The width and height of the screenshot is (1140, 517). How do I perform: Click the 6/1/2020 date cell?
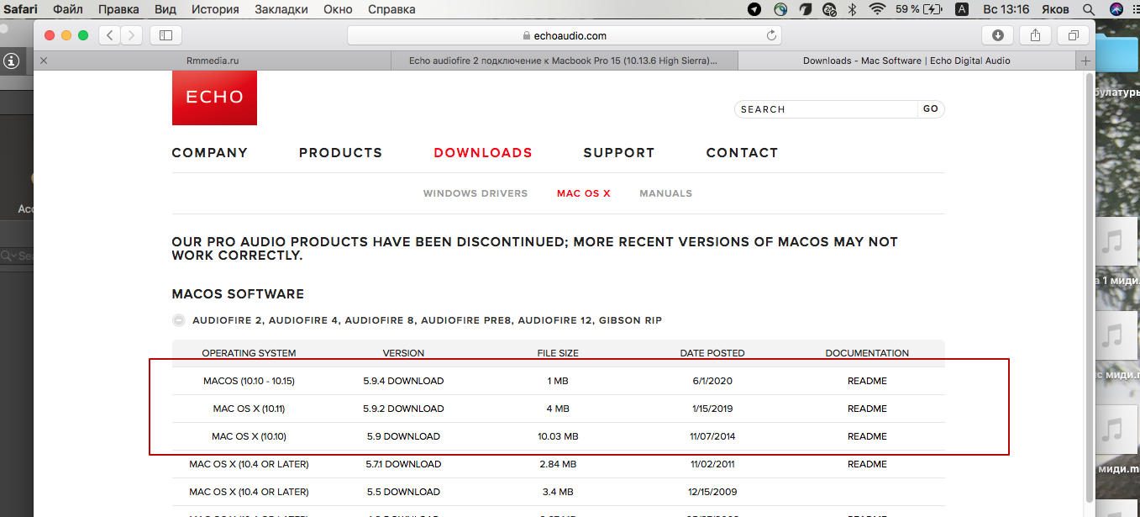click(x=712, y=381)
